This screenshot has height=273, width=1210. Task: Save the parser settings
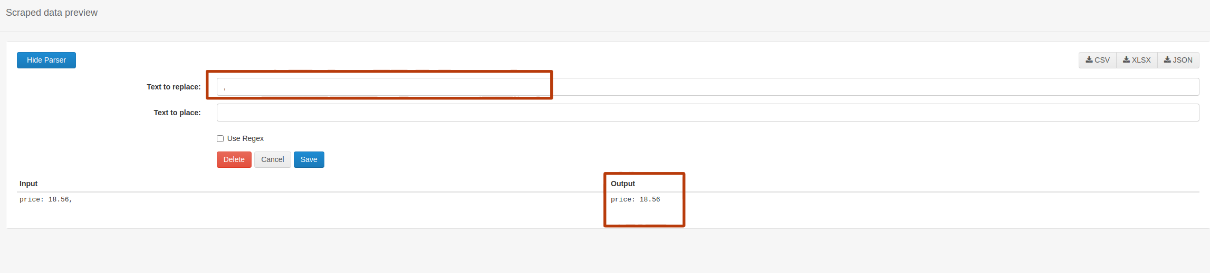(309, 159)
